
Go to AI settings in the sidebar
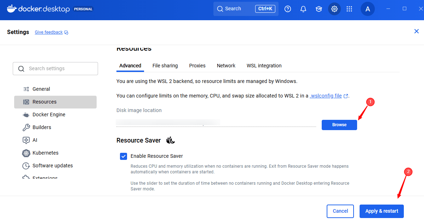[x=35, y=140]
